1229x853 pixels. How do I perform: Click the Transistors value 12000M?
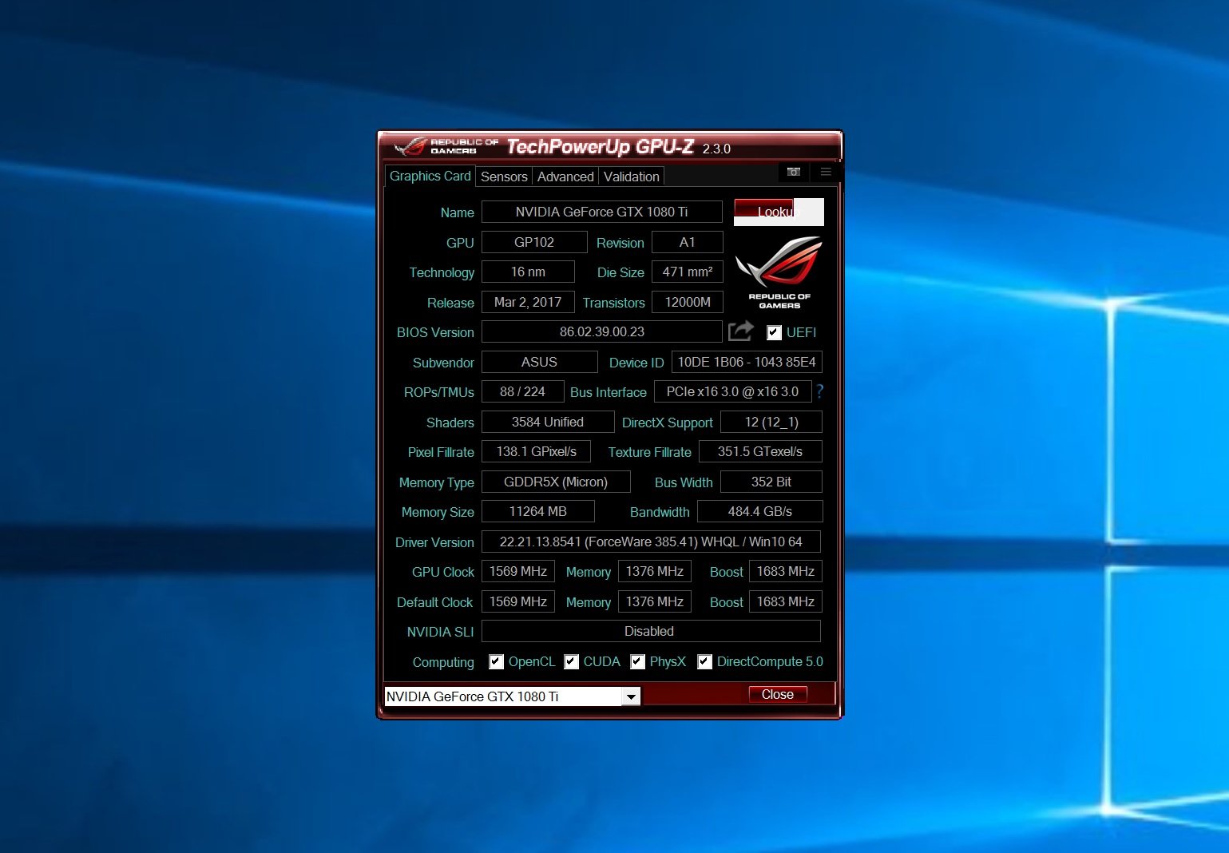point(688,302)
